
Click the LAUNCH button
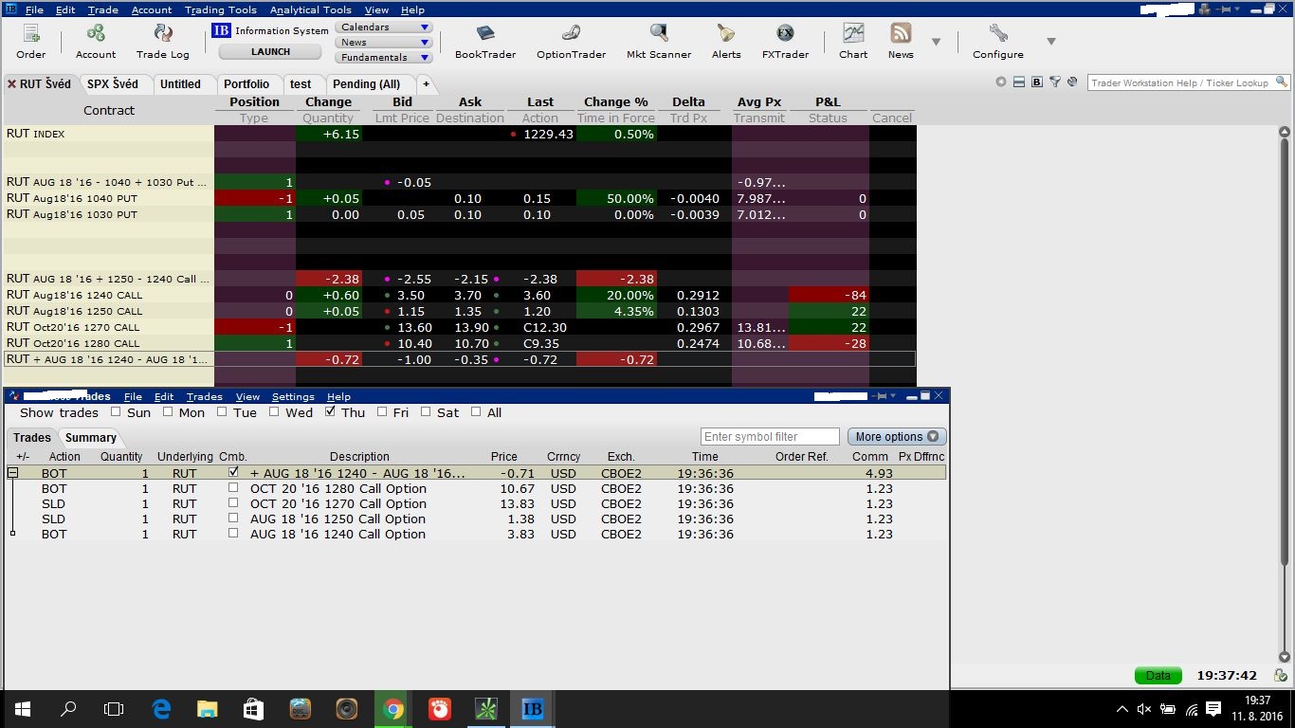point(270,52)
